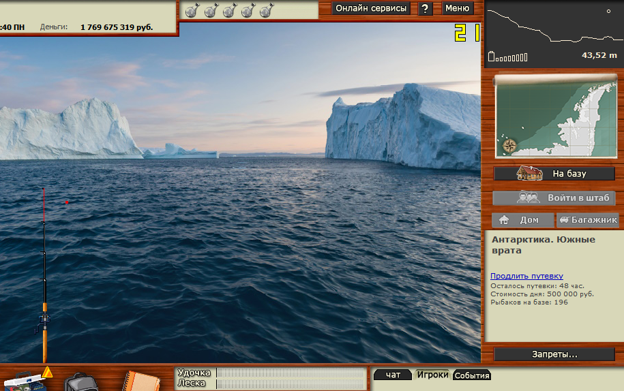Screen dimensions: 624x391
Task: Open the orange notebook journal
Action: pos(141,380)
